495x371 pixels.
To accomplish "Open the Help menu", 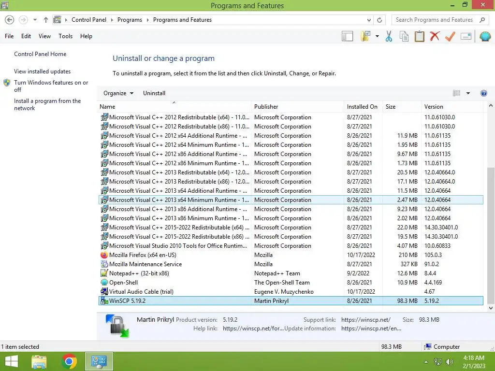I will tap(86, 36).
